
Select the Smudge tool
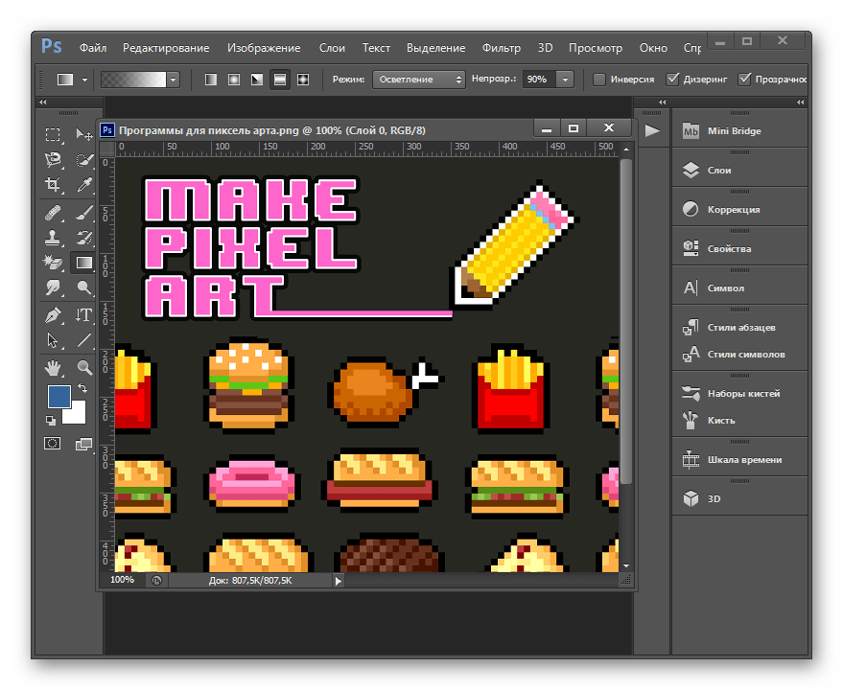[x=53, y=287]
